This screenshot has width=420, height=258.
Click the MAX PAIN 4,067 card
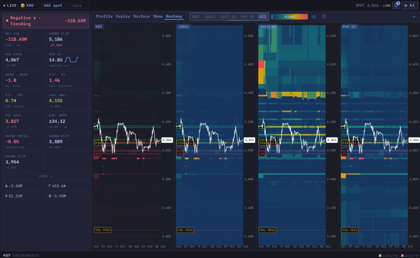(x=23, y=60)
